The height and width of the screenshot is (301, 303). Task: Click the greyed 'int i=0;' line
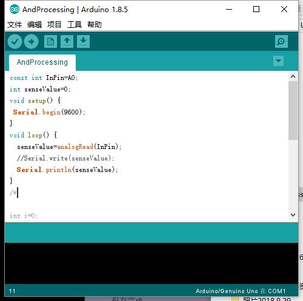(x=24, y=216)
